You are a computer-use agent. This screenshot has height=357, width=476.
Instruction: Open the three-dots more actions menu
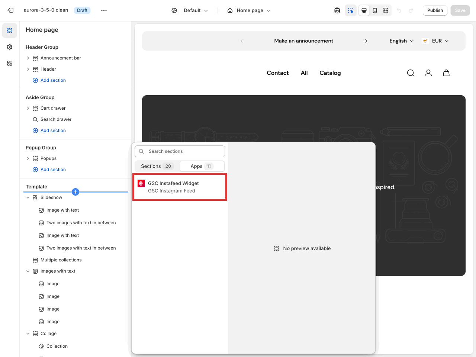(x=104, y=10)
